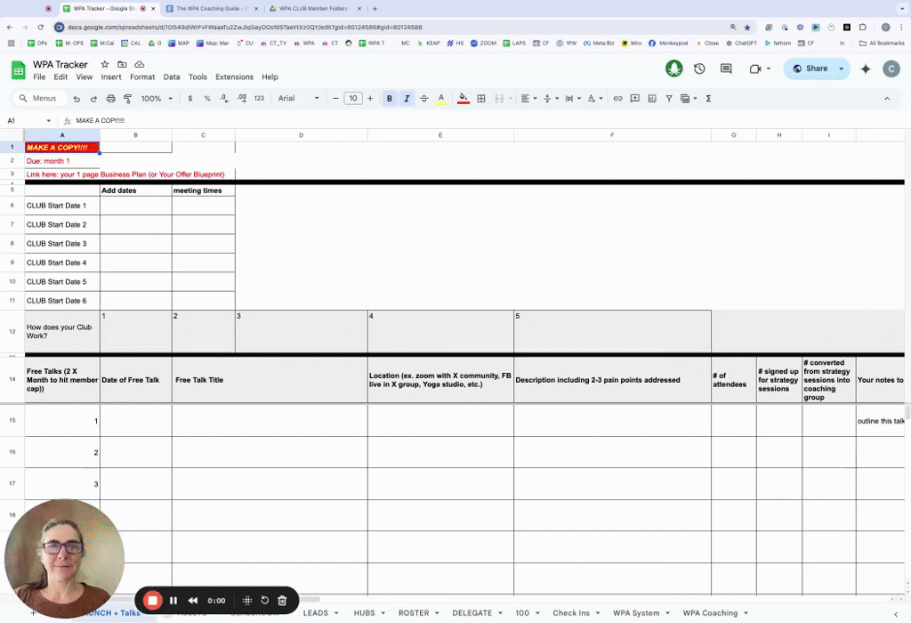Image resolution: width=911 pixels, height=623 pixels.
Task: Insert a comment using the toolbar icon
Action: point(634,98)
